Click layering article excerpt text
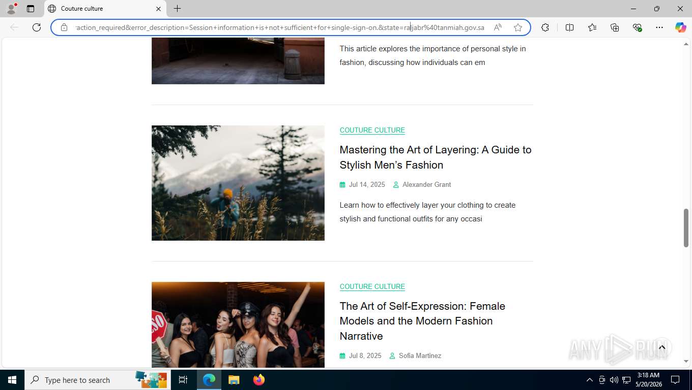 point(427,212)
